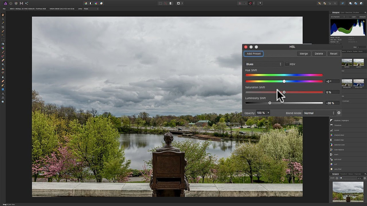Click the Luminosity Shift slider handle

point(270,103)
